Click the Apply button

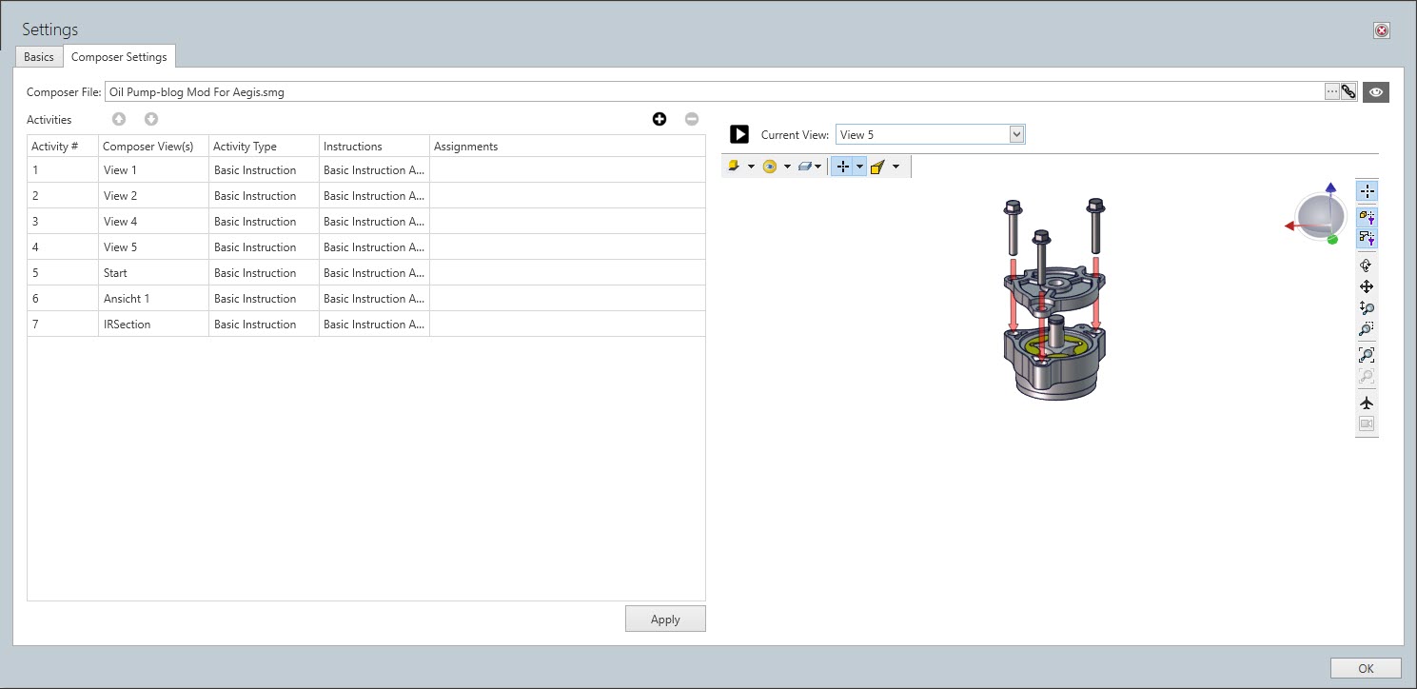[665, 619]
